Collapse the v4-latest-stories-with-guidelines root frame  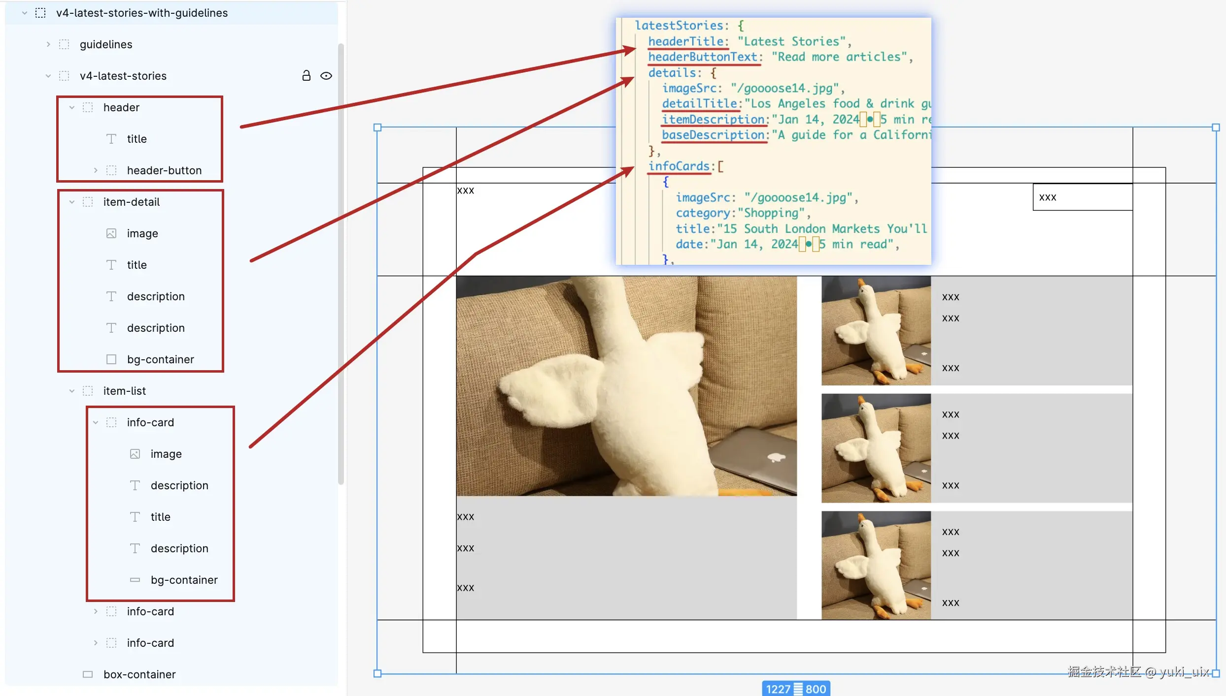tap(25, 13)
